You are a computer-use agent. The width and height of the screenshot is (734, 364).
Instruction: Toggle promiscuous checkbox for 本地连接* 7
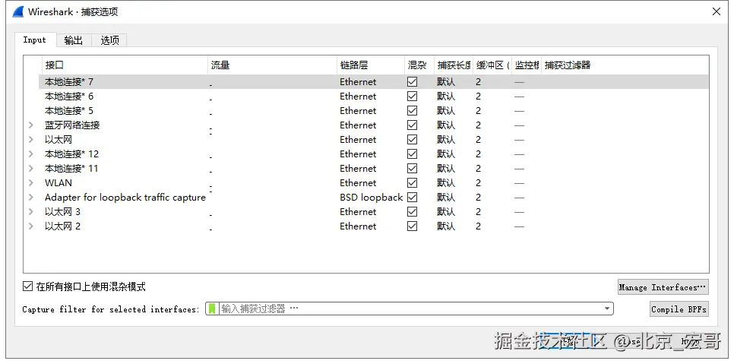click(412, 82)
